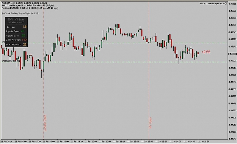Select the Classic Trailing Stop 5 pips text
Viewport: 237px width, 144px height.
tap(20, 13)
